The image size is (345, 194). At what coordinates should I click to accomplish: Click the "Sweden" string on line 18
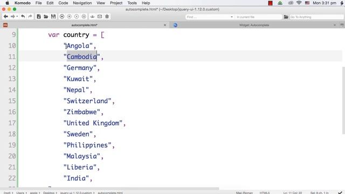tap(78, 134)
